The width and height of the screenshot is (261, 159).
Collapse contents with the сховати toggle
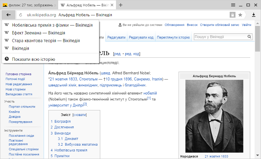[79, 115]
